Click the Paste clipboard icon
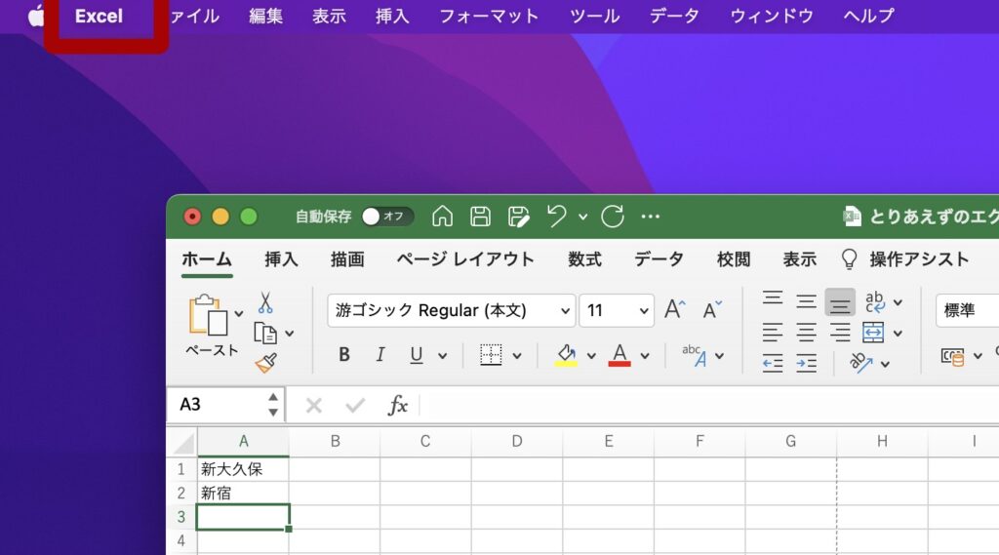 [208, 315]
